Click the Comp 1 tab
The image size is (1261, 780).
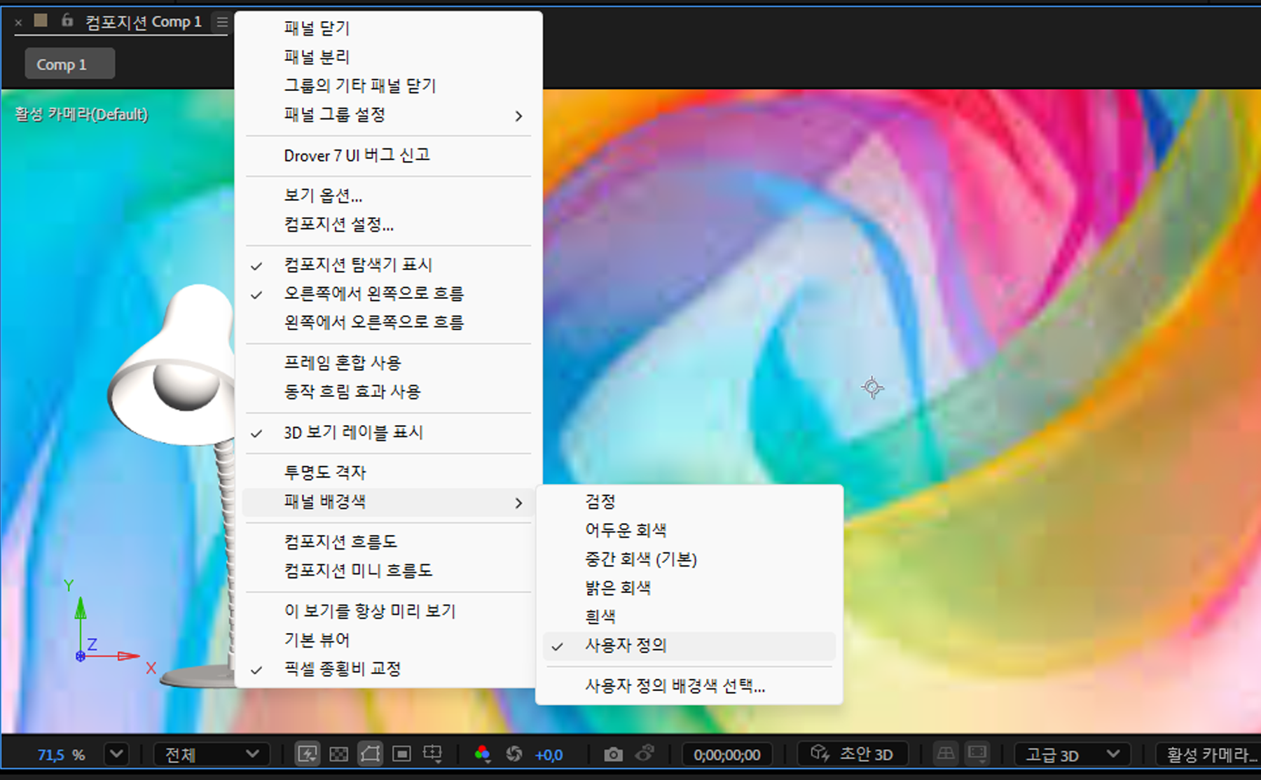(69, 63)
